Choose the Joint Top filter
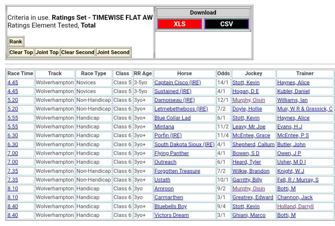Screen dimensions: 335x226 [x=47, y=52]
